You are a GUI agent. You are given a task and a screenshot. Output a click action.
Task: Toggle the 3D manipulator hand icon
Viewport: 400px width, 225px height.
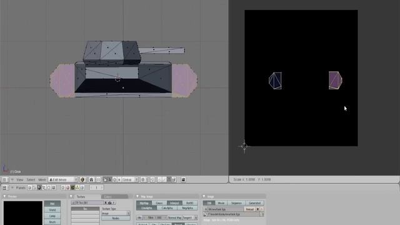pyautogui.click(x=105, y=179)
